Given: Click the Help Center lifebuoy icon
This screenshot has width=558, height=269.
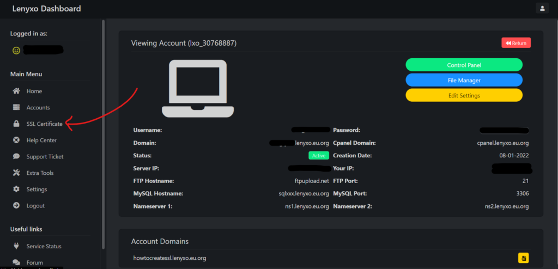Looking at the screenshot, I should (16, 140).
